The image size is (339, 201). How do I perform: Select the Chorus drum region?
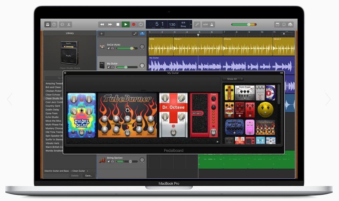tap(248, 47)
